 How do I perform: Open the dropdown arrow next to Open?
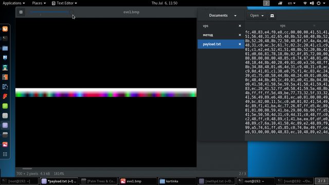click(x=263, y=16)
